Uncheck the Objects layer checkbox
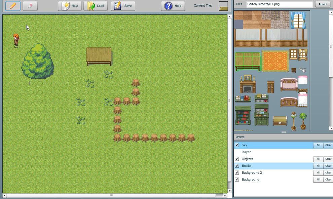The image size is (333, 199). coord(237,159)
